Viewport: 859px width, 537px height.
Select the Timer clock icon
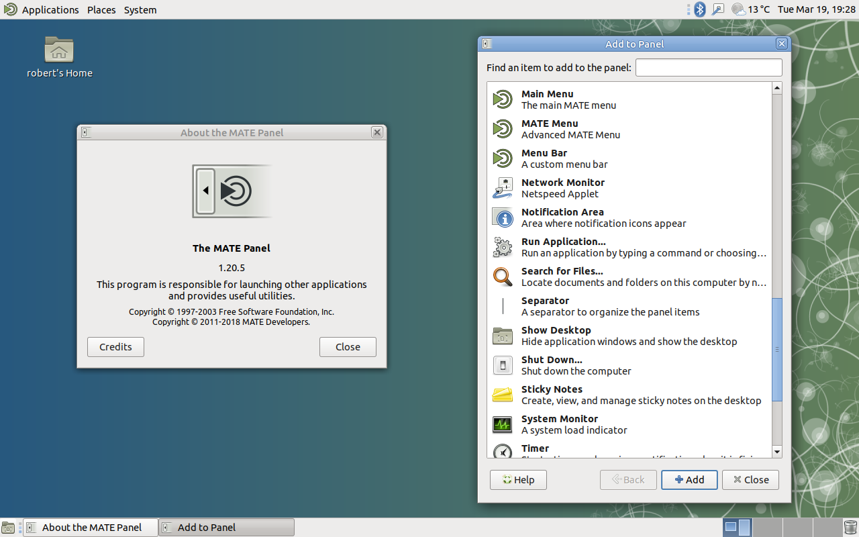click(502, 450)
